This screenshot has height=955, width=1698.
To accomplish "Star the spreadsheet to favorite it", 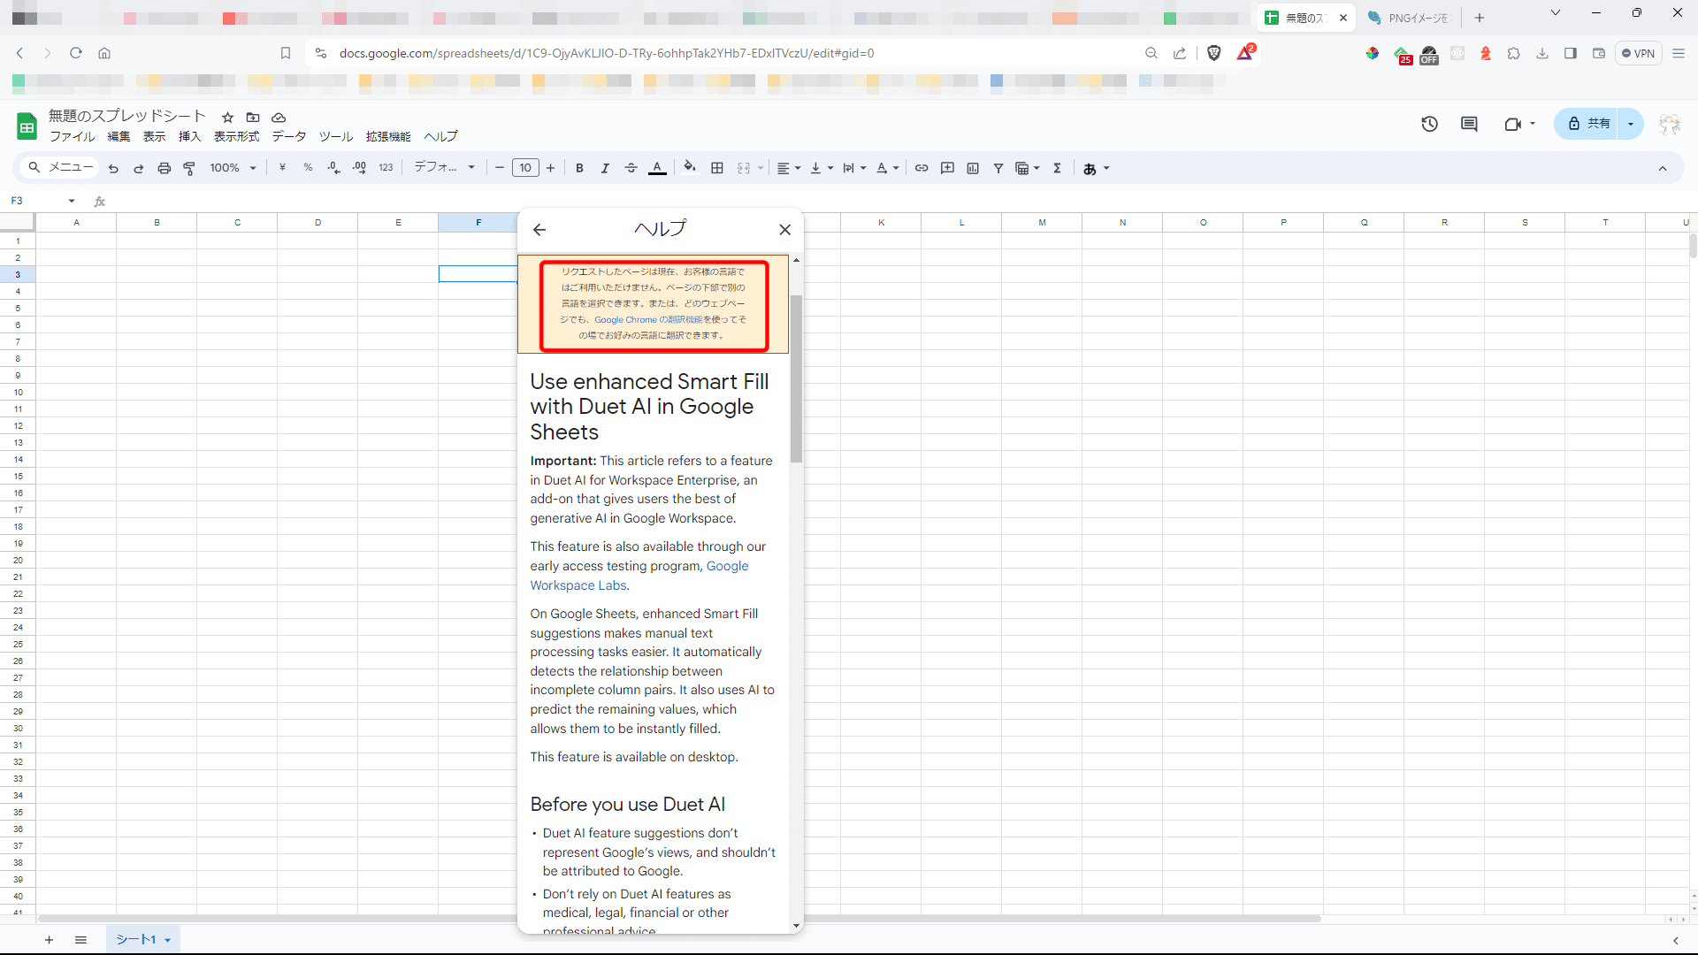I will [x=227, y=118].
